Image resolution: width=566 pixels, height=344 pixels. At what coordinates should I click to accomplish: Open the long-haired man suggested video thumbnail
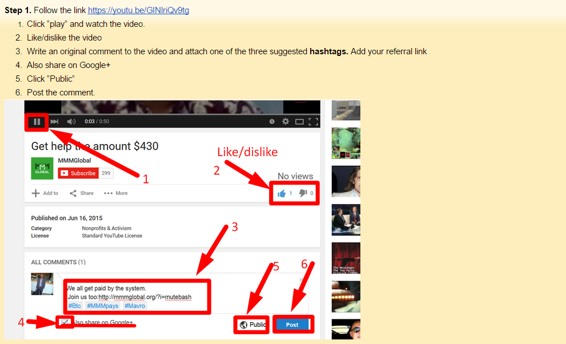pos(346,182)
